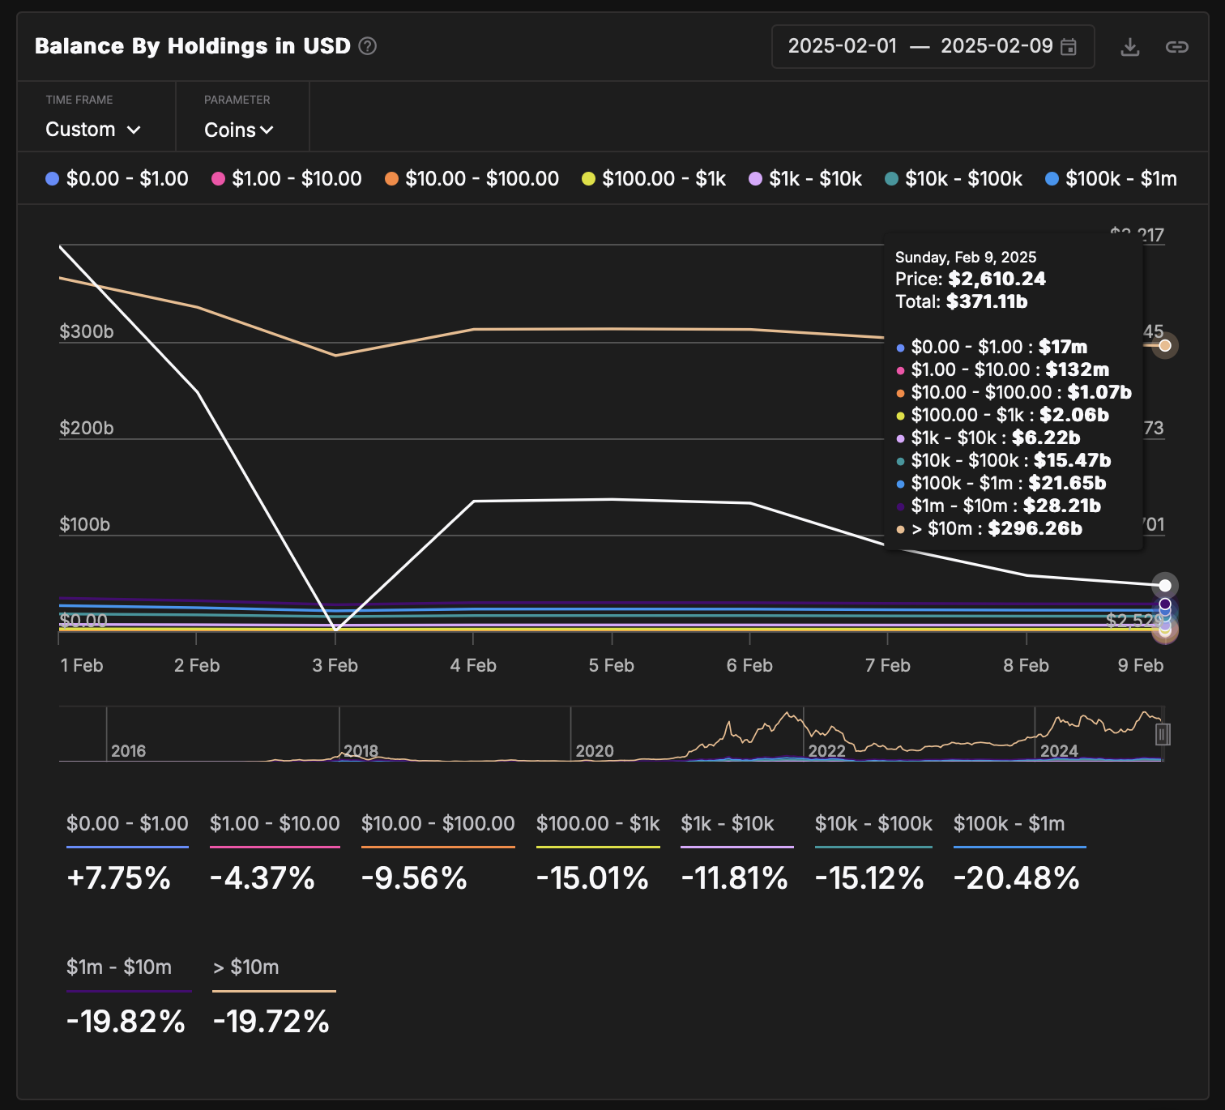Click the help question mark icon
Viewport: 1225px width, 1110px height.
[367, 46]
